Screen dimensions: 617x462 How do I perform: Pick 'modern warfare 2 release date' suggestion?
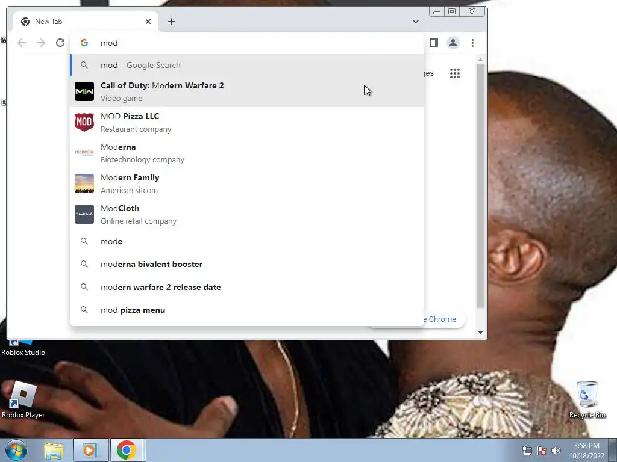(248, 287)
